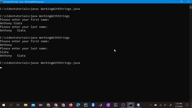Open OneNote from the taskbar
Image resolution: width=192 pixels, height=108 pixels.
click(108, 105)
